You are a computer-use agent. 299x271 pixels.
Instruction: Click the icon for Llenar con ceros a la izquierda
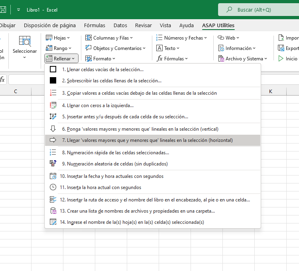point(53,105)
